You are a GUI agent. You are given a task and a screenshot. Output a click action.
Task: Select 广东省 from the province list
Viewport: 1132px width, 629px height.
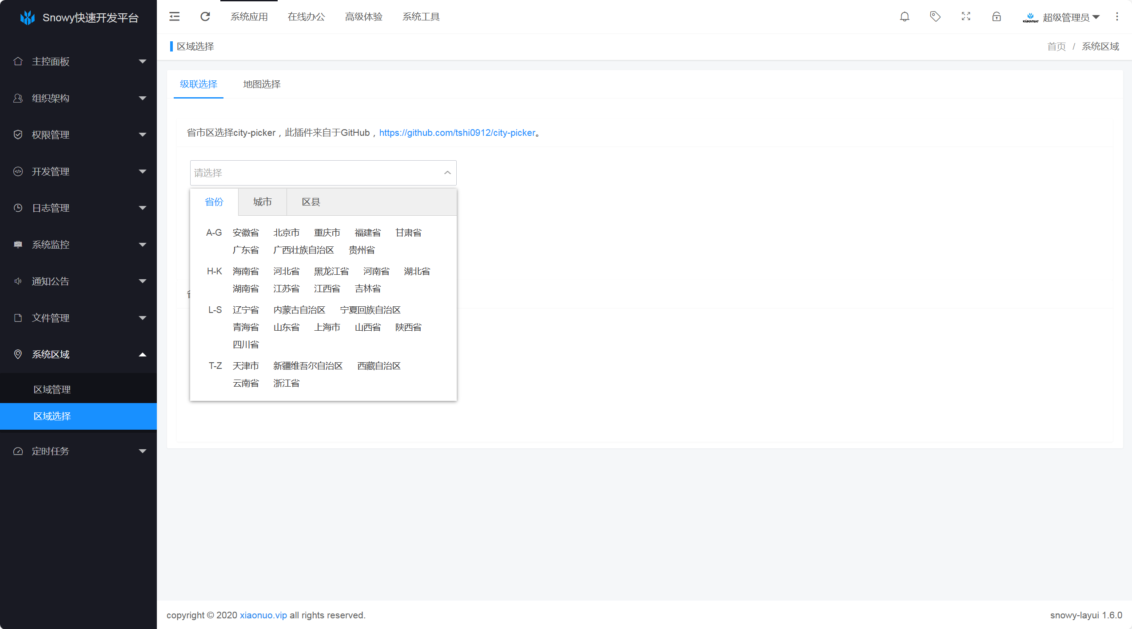[246, 250]
